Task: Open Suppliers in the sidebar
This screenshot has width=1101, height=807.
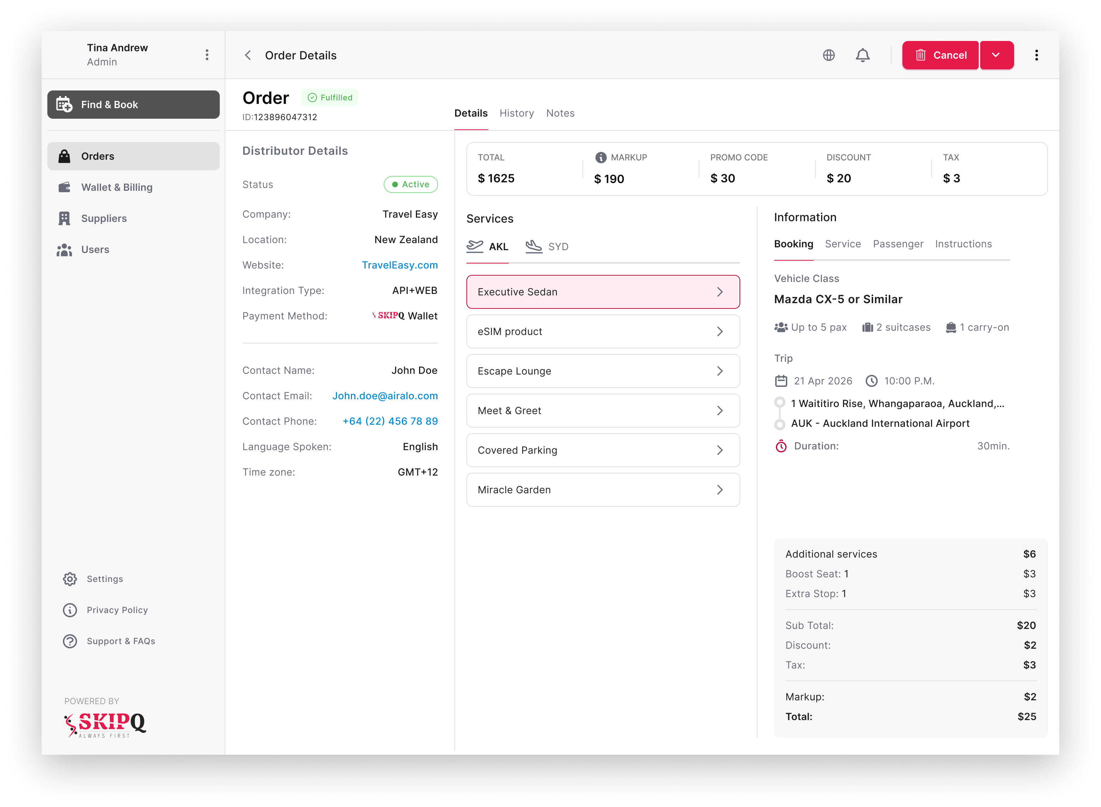Action: [133, 218]
